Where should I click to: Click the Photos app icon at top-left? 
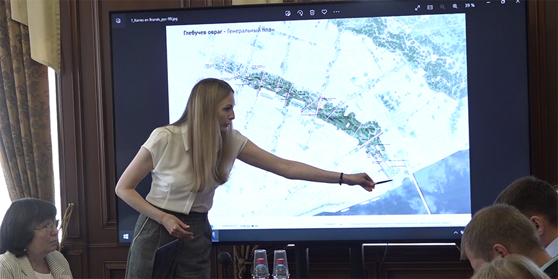117,20
